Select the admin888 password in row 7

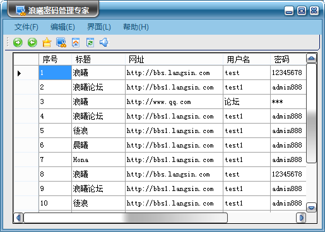[x=288, y=159]
